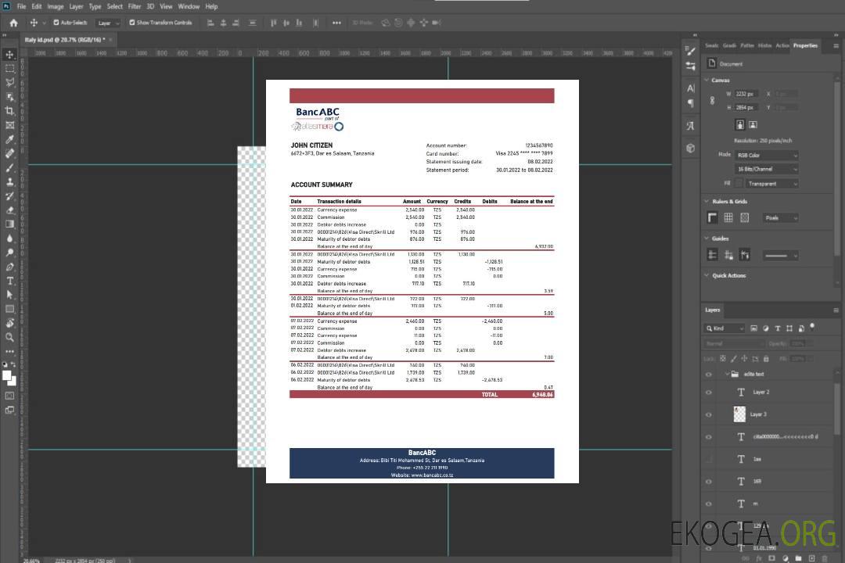
Task: Filter layers by type (T) icon
Action: click(x=777, y=328)
